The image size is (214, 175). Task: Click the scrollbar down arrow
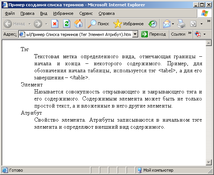coord(208,162)
